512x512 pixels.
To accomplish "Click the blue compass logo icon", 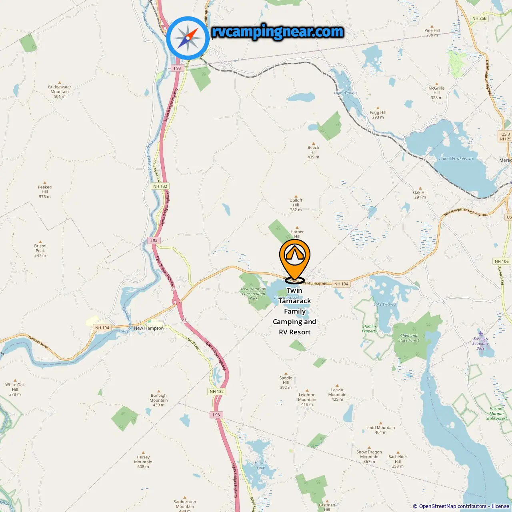I will [188, 38].
